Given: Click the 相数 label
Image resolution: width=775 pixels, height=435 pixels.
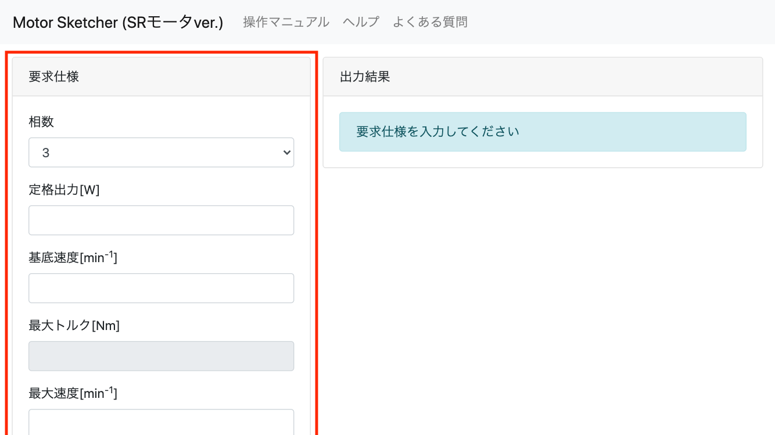Looking at the screenshot, I should pos(41,122).
